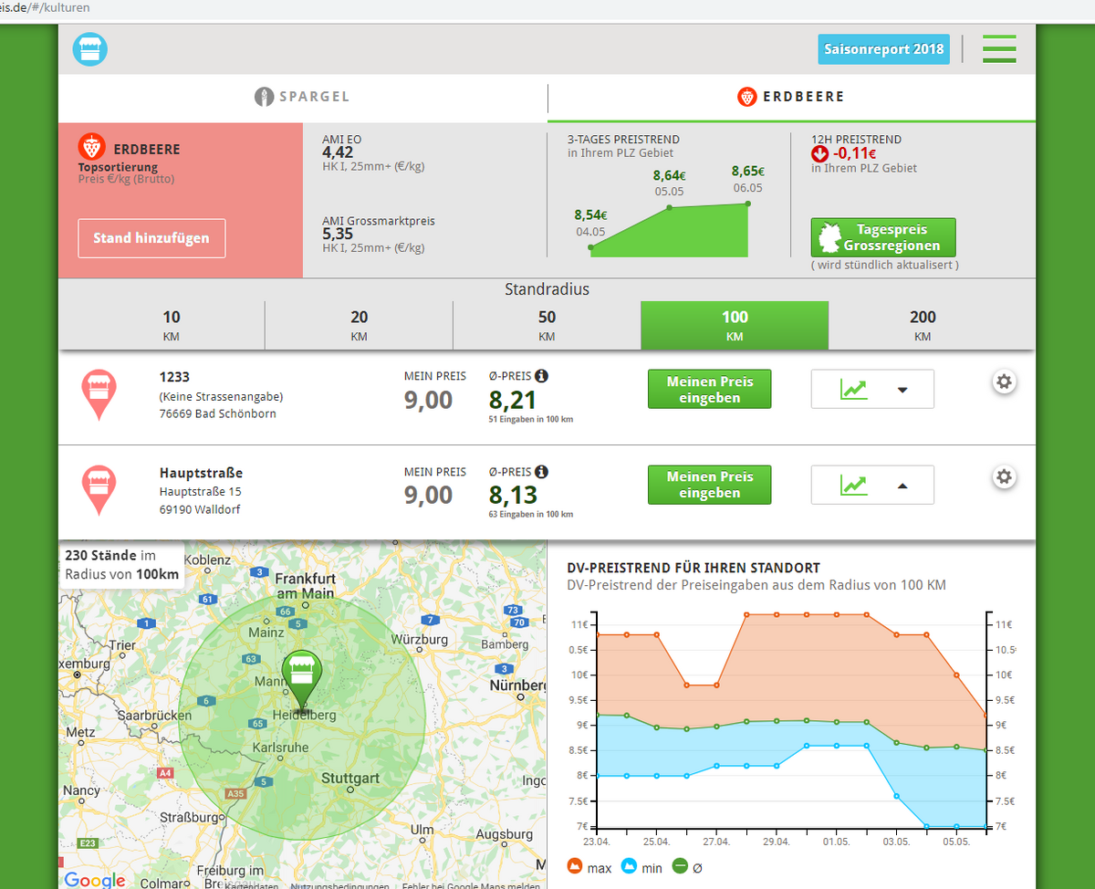Viewport: 1095px width, 889px height.
Task: Click the Augsburg label on the map
Action: click(504, 834)
